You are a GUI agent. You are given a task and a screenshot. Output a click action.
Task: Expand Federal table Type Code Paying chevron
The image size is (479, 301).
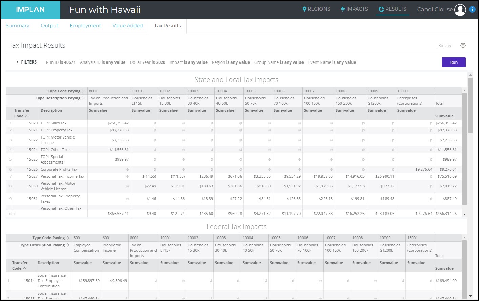pyautogui.click(x=68, y=238)
